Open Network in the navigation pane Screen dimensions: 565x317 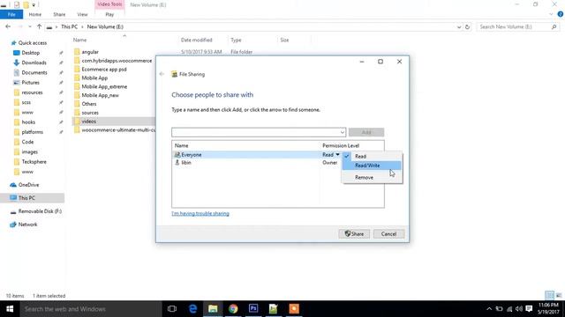[27, 225]
